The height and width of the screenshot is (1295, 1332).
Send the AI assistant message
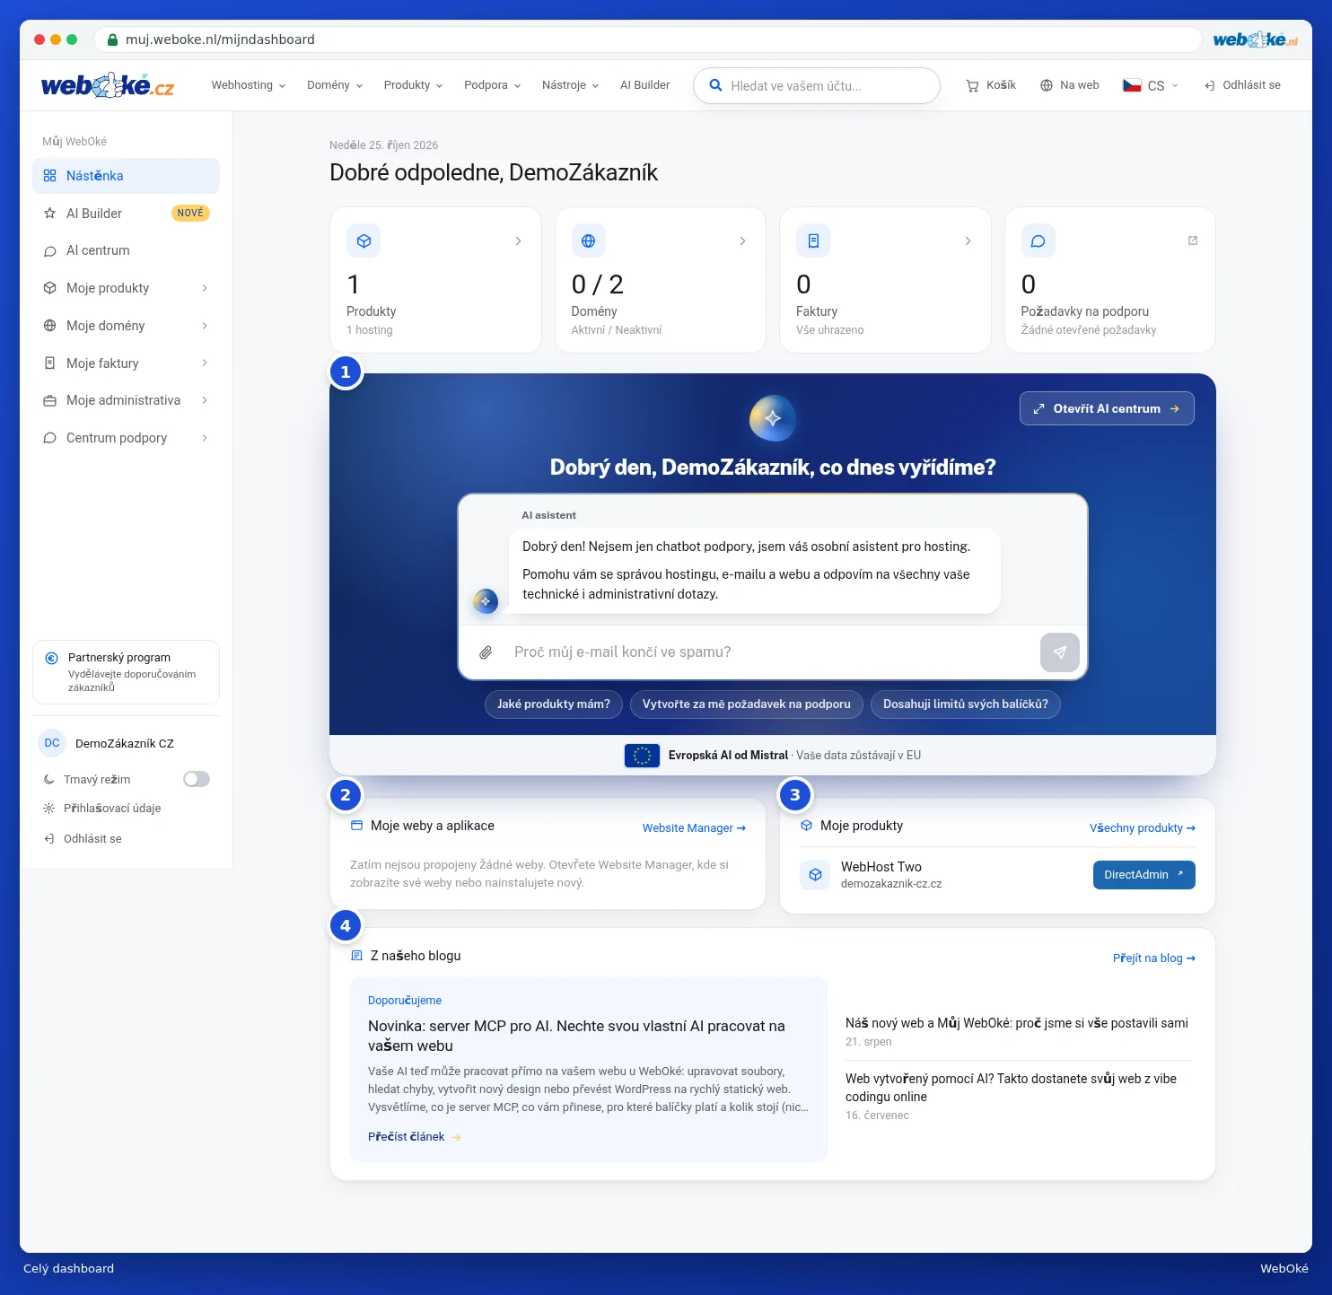pos(1060,652)
